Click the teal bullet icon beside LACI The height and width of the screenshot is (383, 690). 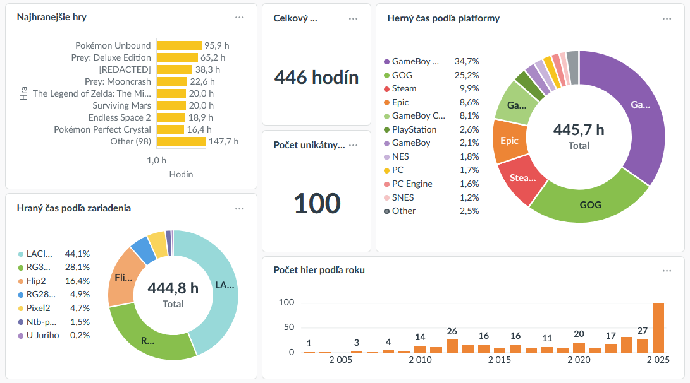click(22, 254)
